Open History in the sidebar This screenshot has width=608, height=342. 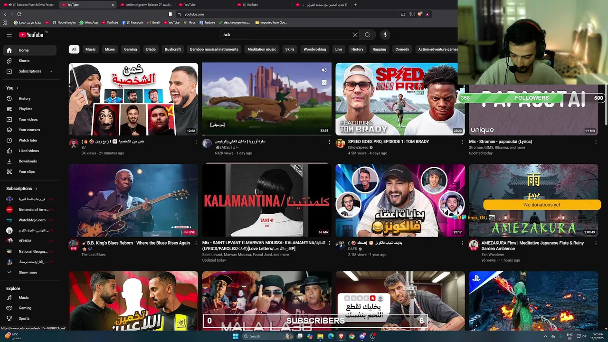[30, 98]
